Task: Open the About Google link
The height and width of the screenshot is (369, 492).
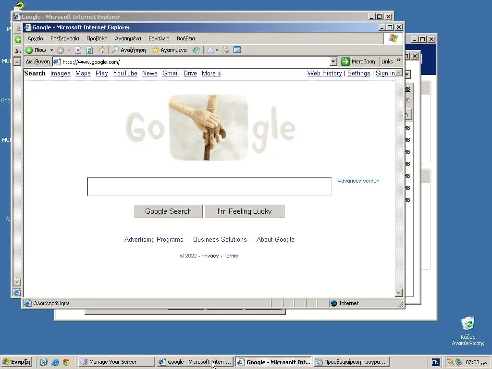Action: point(275,239)
